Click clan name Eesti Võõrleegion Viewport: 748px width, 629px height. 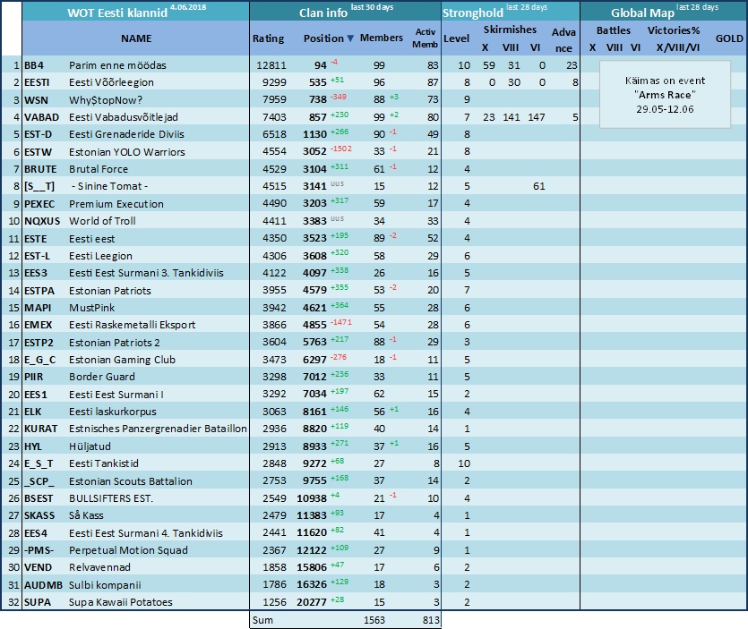click(111, 82)
